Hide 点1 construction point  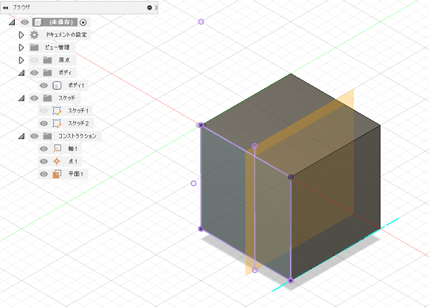(x=43, y=161)
